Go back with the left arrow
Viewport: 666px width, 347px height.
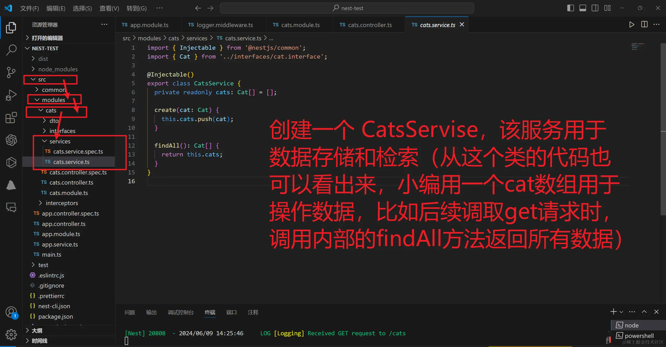198,8
